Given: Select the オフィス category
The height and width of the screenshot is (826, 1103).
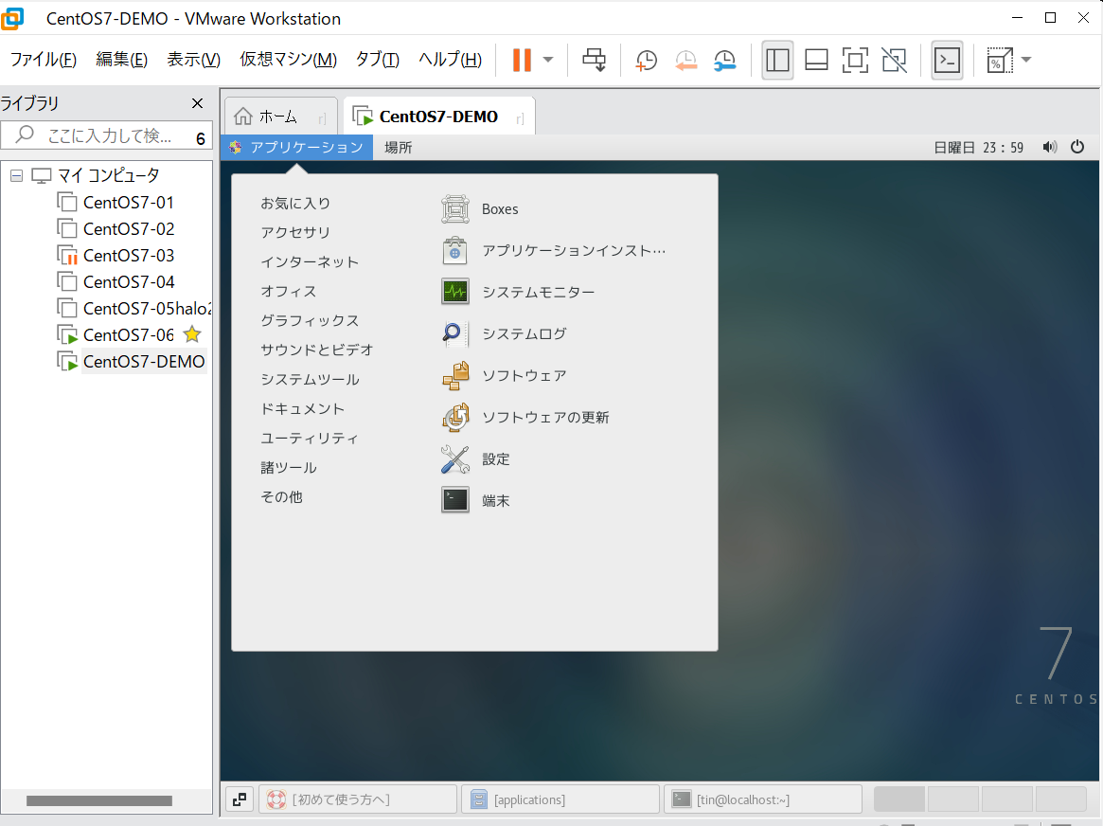Looking at the screenshot, I should coord(289,292).
